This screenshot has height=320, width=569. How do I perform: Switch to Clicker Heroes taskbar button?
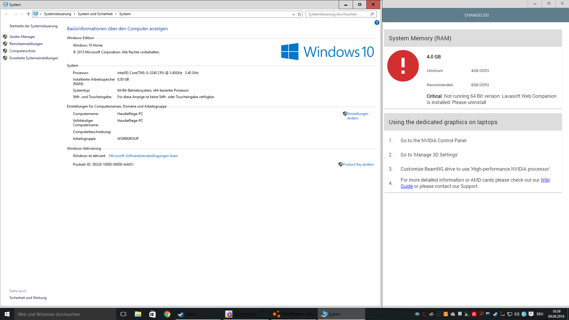point(246,314)
